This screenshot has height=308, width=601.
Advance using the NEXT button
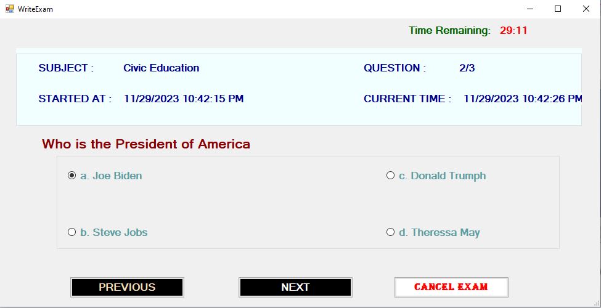click(295, 287)
